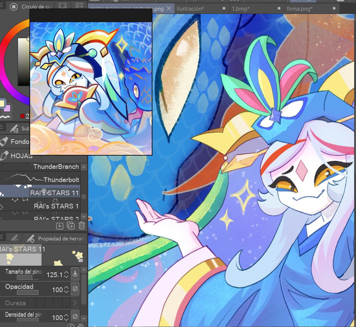Viewport: 356px width, 327px height.
Task: Choose the RAI's STARS 11 brush
Action: [x=40, y=191]
